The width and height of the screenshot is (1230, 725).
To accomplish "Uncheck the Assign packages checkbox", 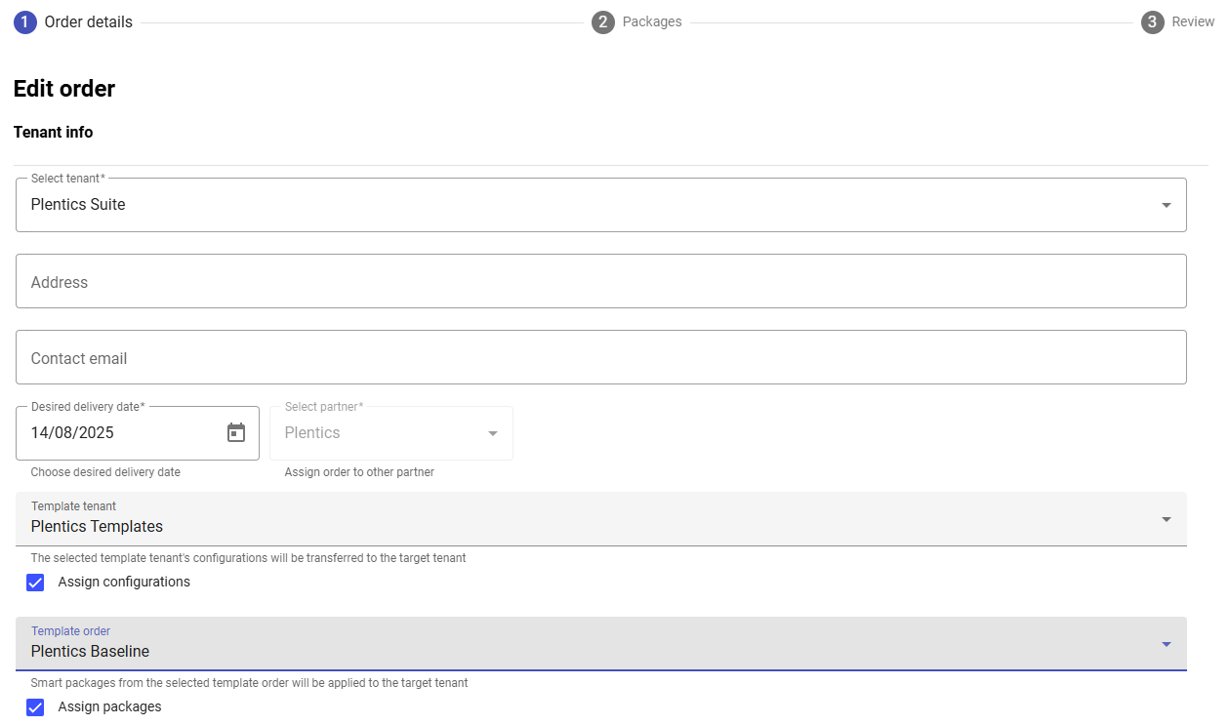I will (35, 707).
